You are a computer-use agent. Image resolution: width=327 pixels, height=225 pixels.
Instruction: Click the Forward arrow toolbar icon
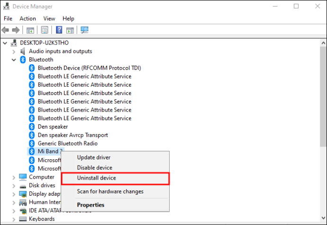tap(16, 30)
